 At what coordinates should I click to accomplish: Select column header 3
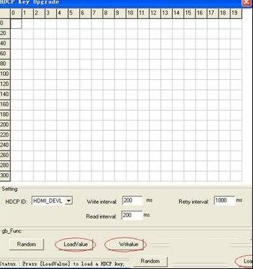point(51,13)
